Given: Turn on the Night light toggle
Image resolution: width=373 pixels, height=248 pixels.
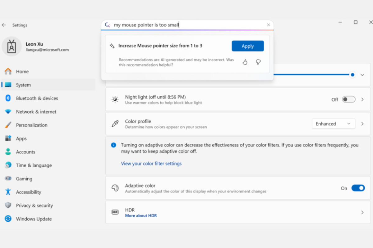Looking at the screenshot, I should pyautogui.click(x=348, y=100).
